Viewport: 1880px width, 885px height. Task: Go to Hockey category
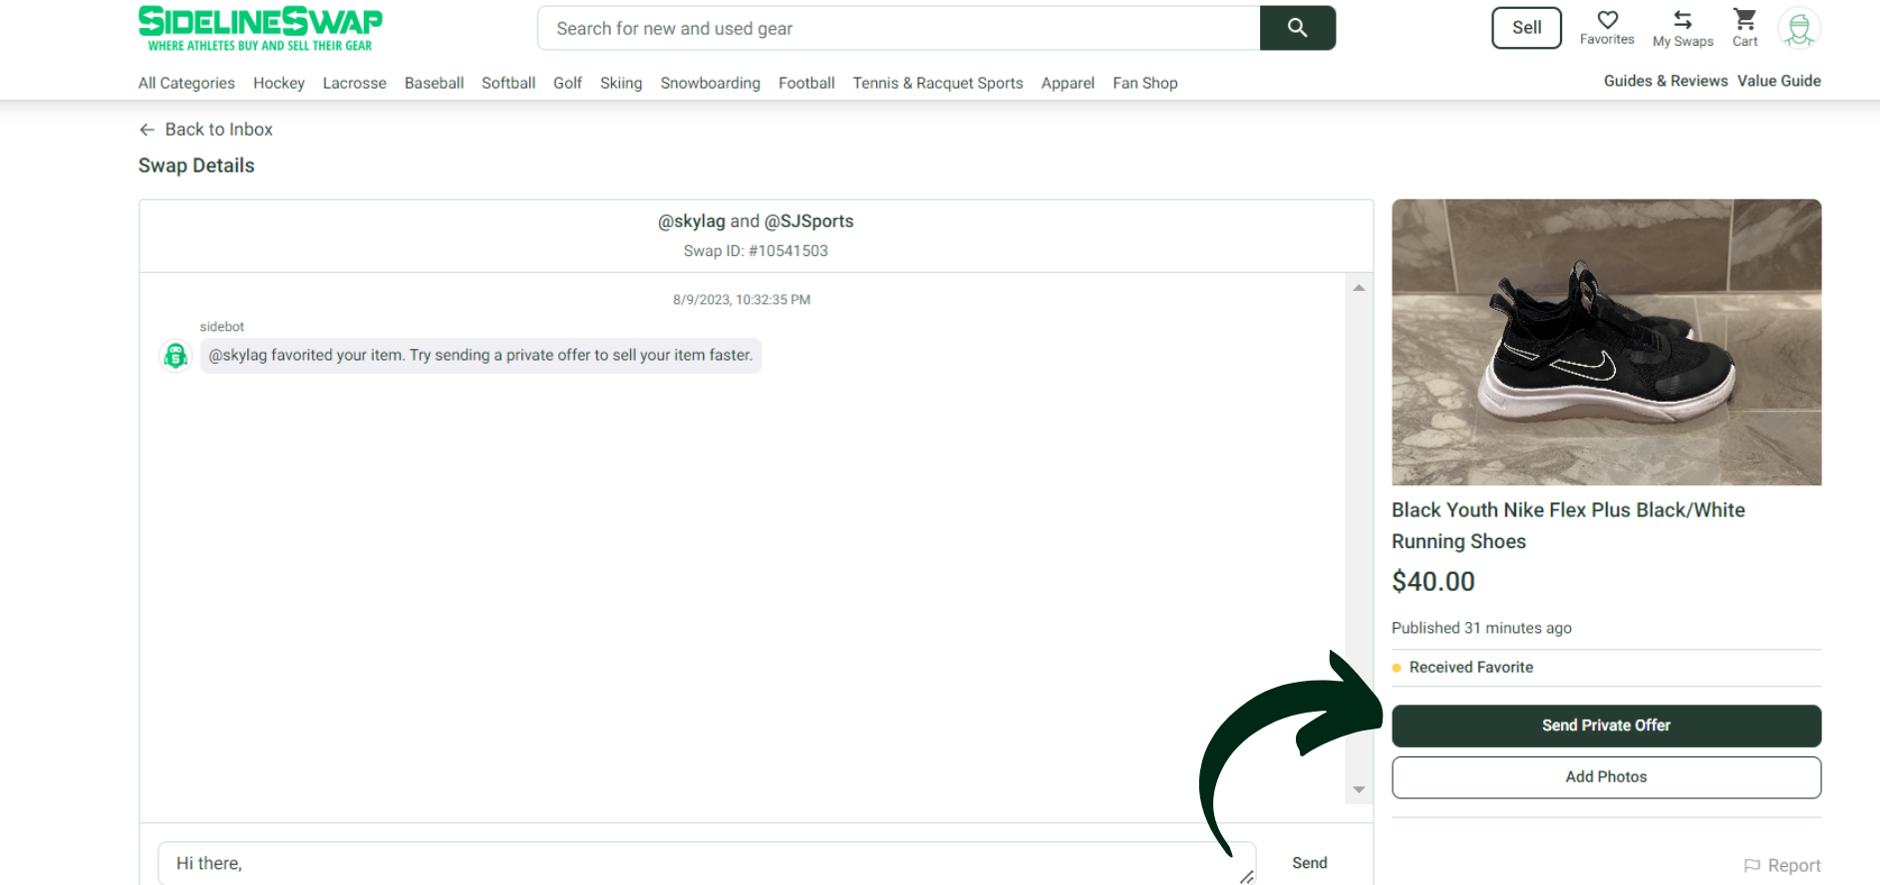[279, 83]
